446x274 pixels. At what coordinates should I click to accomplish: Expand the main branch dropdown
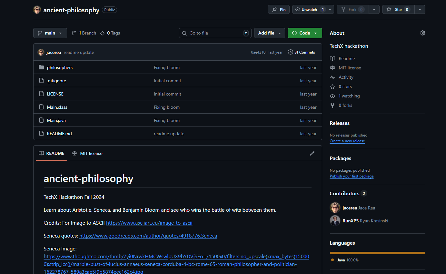50,33
